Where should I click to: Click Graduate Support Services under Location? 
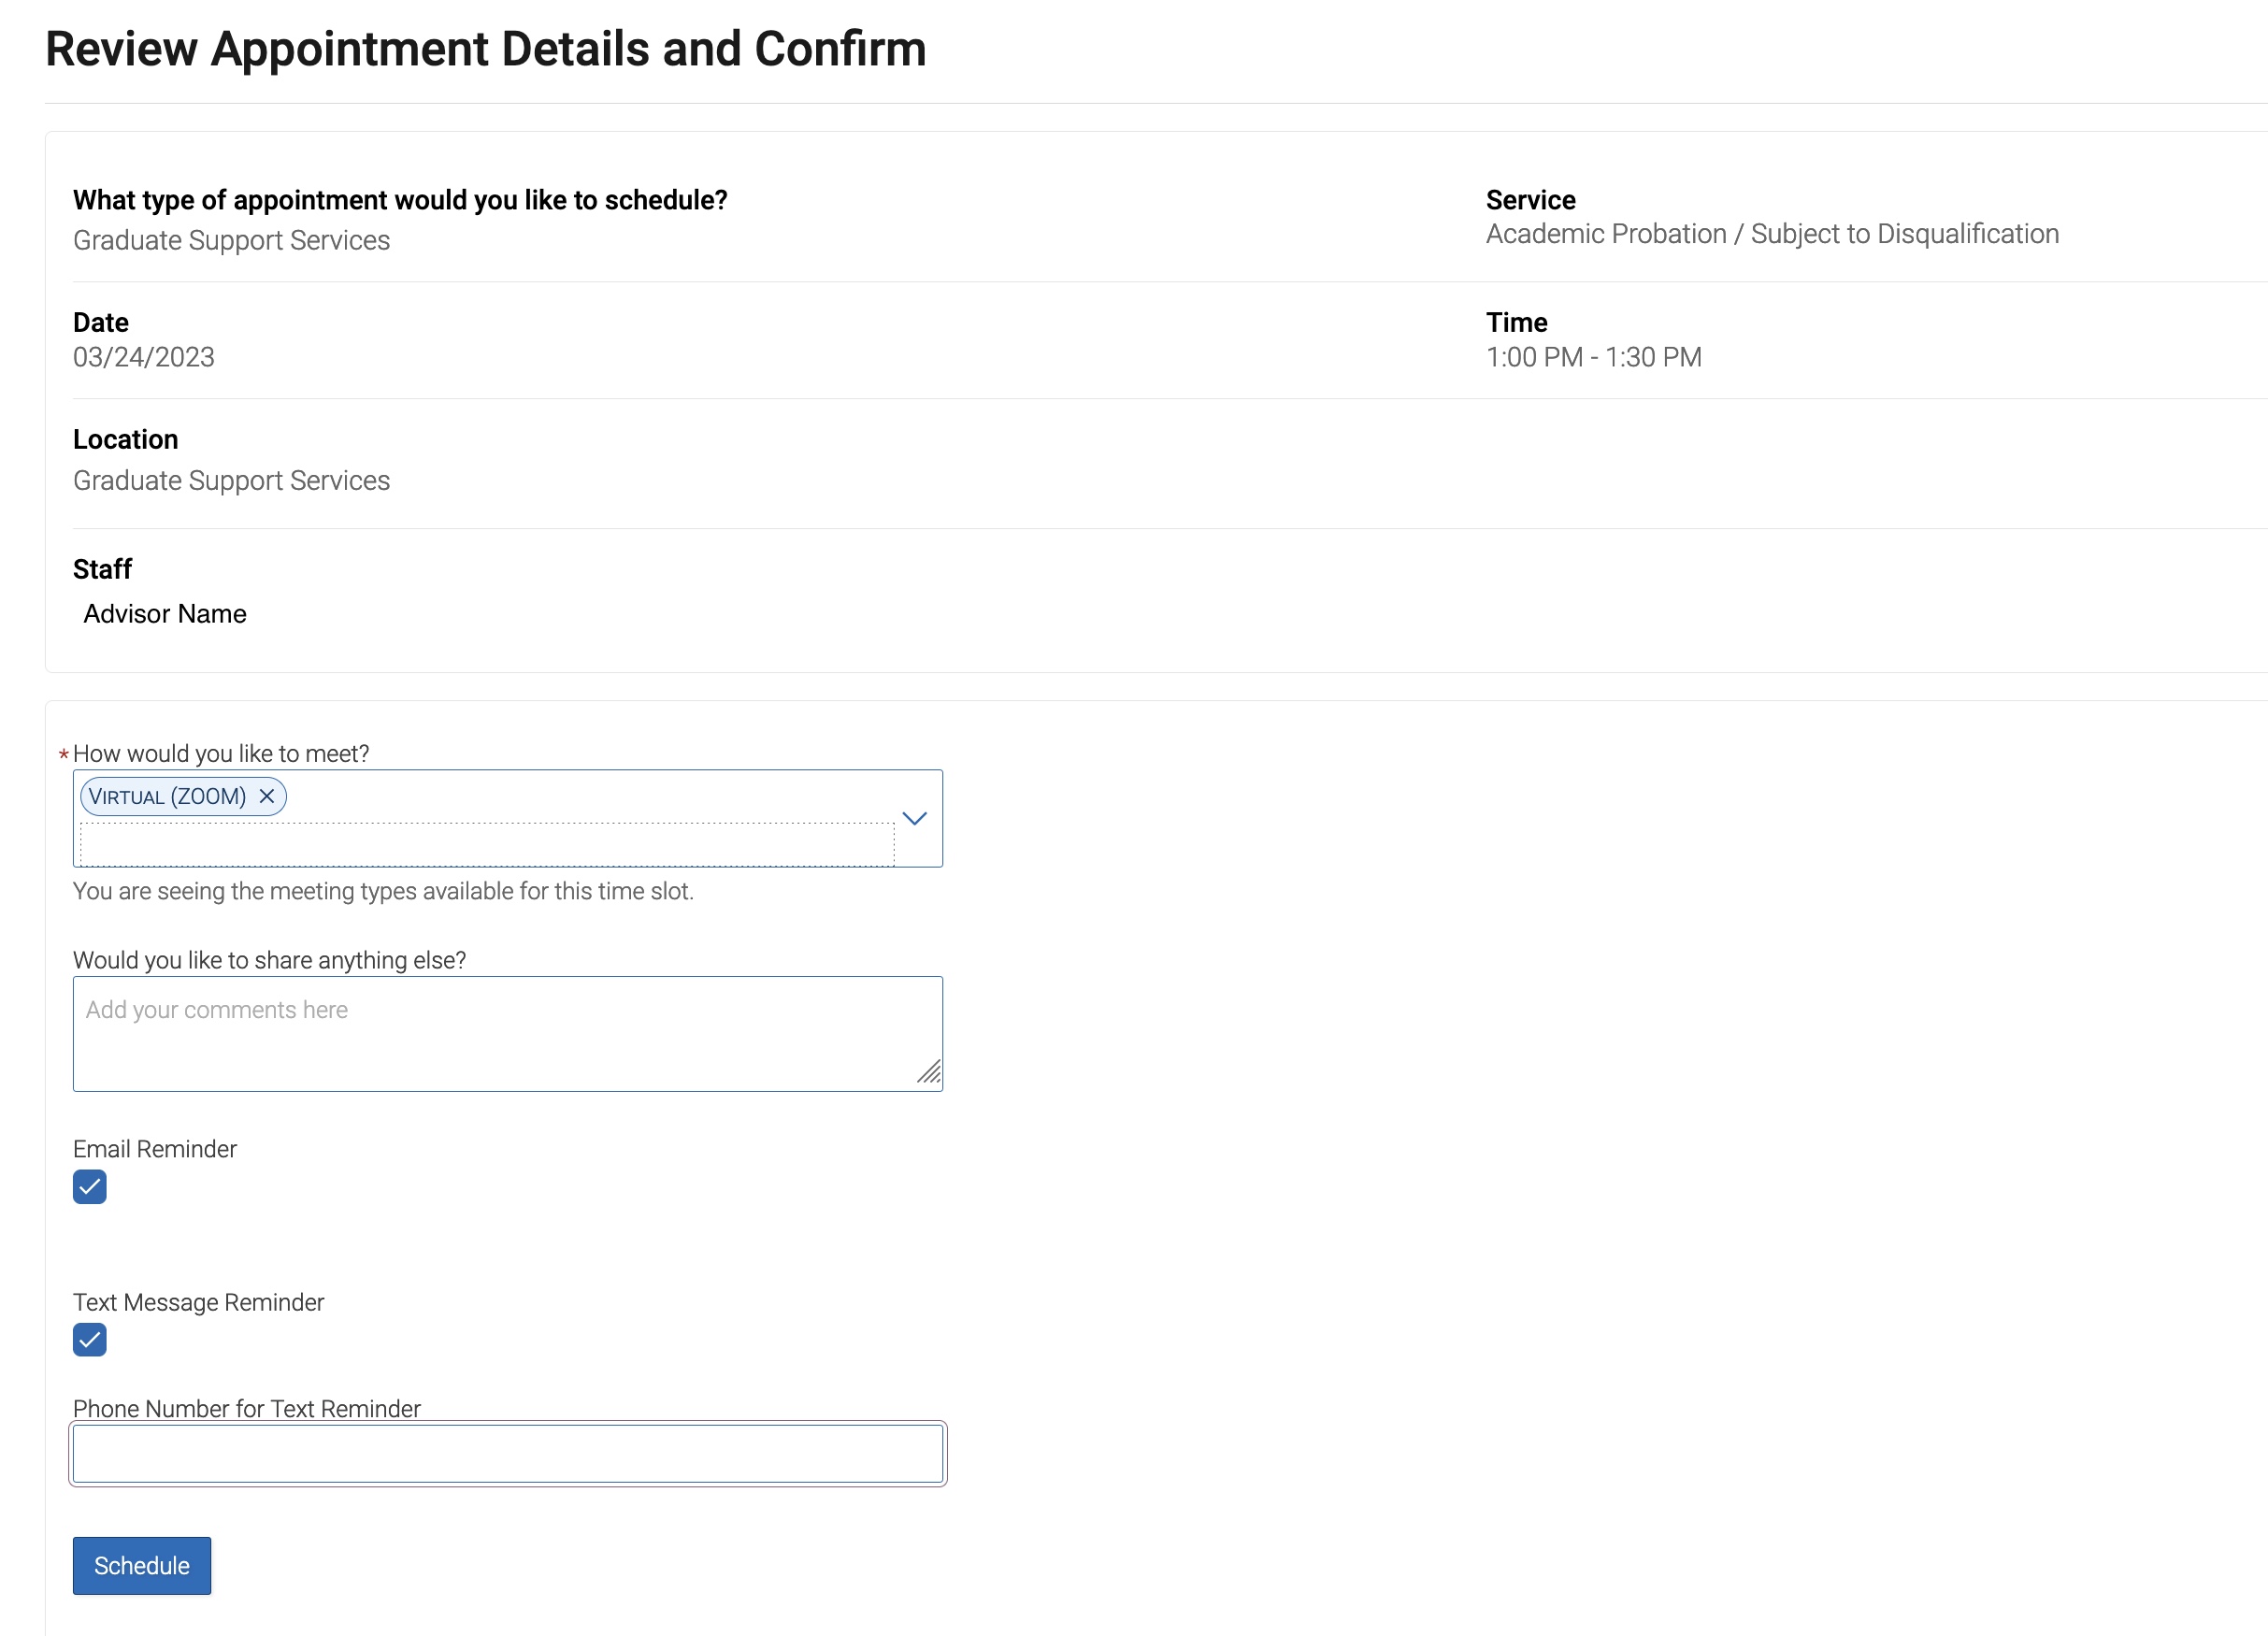[x=232, y=481]
